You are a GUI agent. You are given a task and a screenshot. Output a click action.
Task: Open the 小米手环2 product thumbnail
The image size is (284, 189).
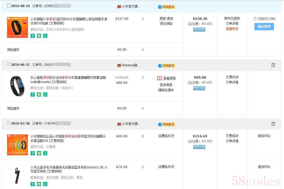pyautogui.click(x=17, y=27)
